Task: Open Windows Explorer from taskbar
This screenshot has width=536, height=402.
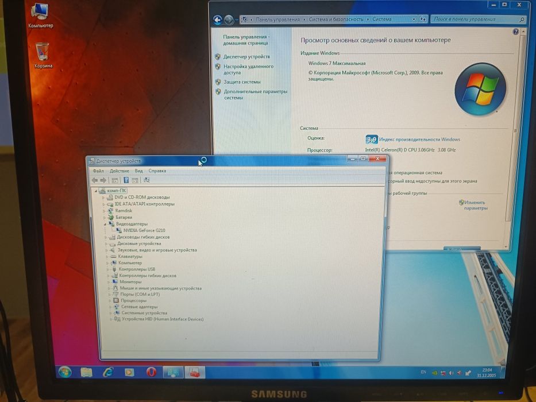Action: pos(87,372)
